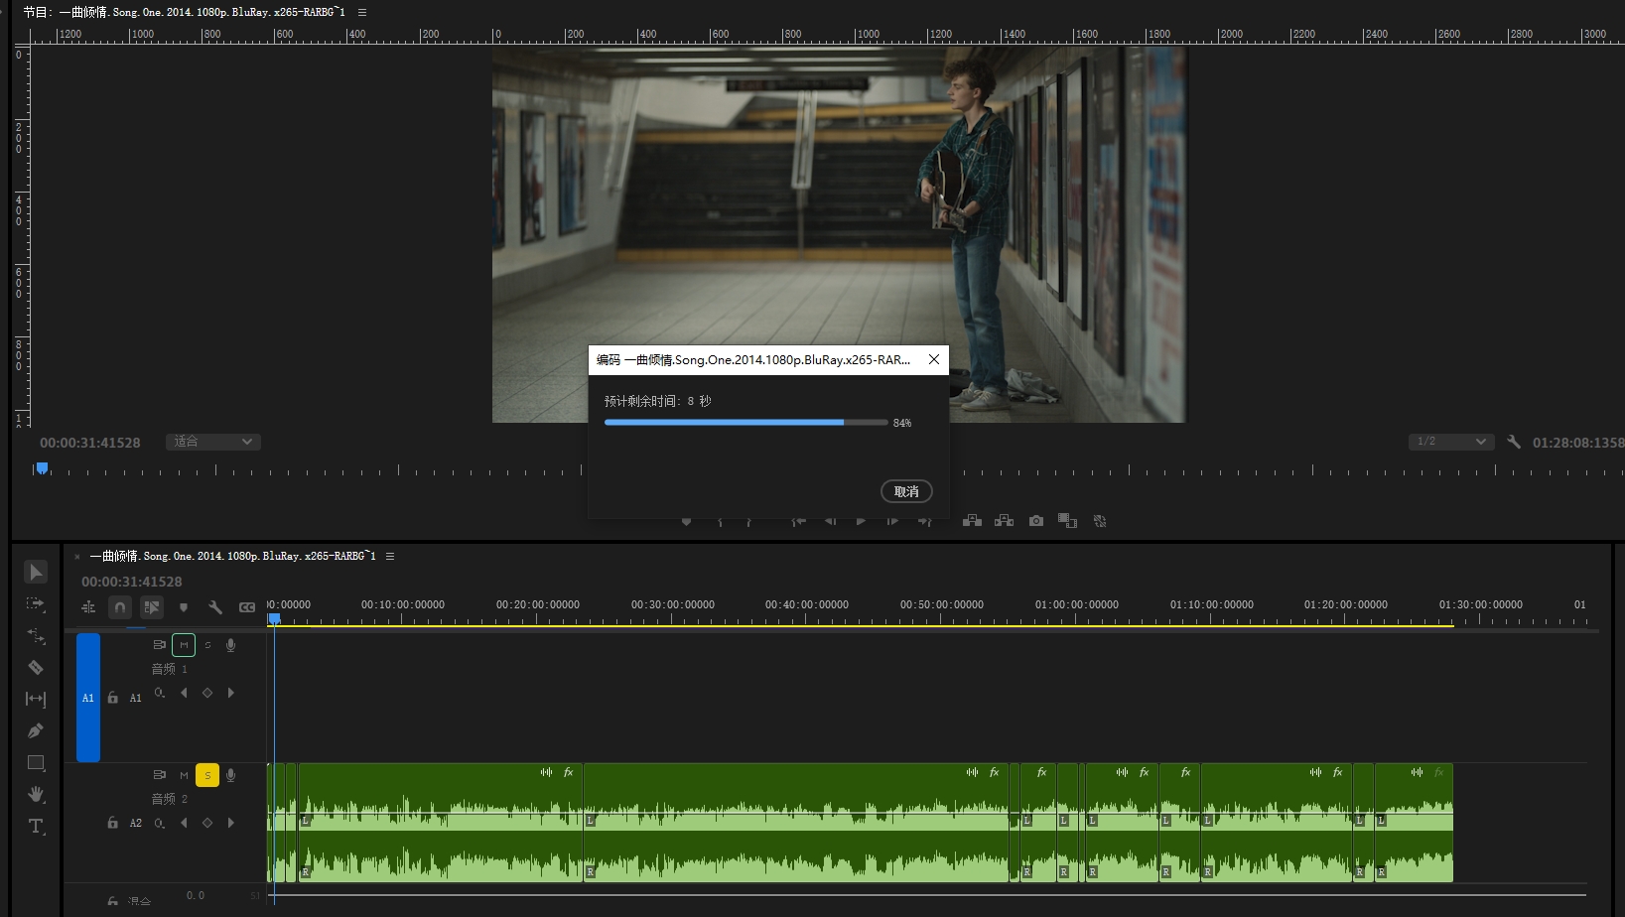This screenshot has height=917, width=1625.
Task: Select the Rectangle tool
Action: click(36, 762)
